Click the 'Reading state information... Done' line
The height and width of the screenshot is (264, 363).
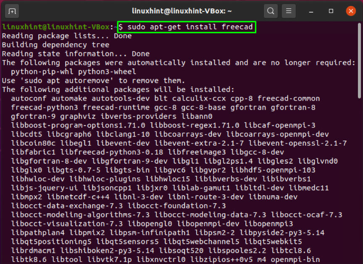pyautogui.click(x=76, y=54)
